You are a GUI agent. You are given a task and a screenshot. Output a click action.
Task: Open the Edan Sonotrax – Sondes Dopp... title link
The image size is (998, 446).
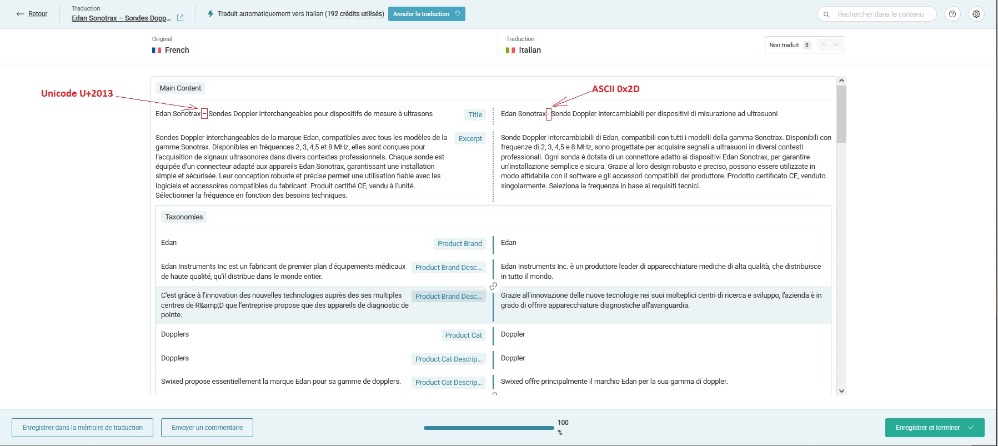[121, 18]
